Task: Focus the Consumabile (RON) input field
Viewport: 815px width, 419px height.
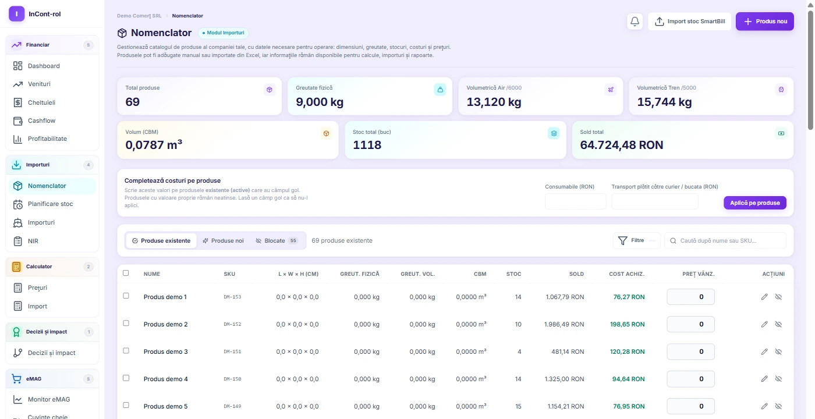Action: coord(575,201)
